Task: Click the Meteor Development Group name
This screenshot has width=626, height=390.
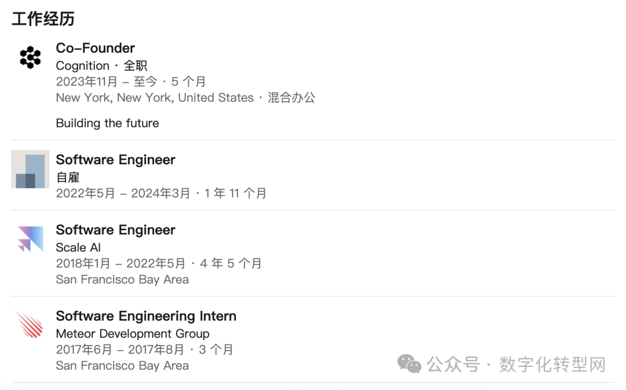Action: (x=133, y=334)
